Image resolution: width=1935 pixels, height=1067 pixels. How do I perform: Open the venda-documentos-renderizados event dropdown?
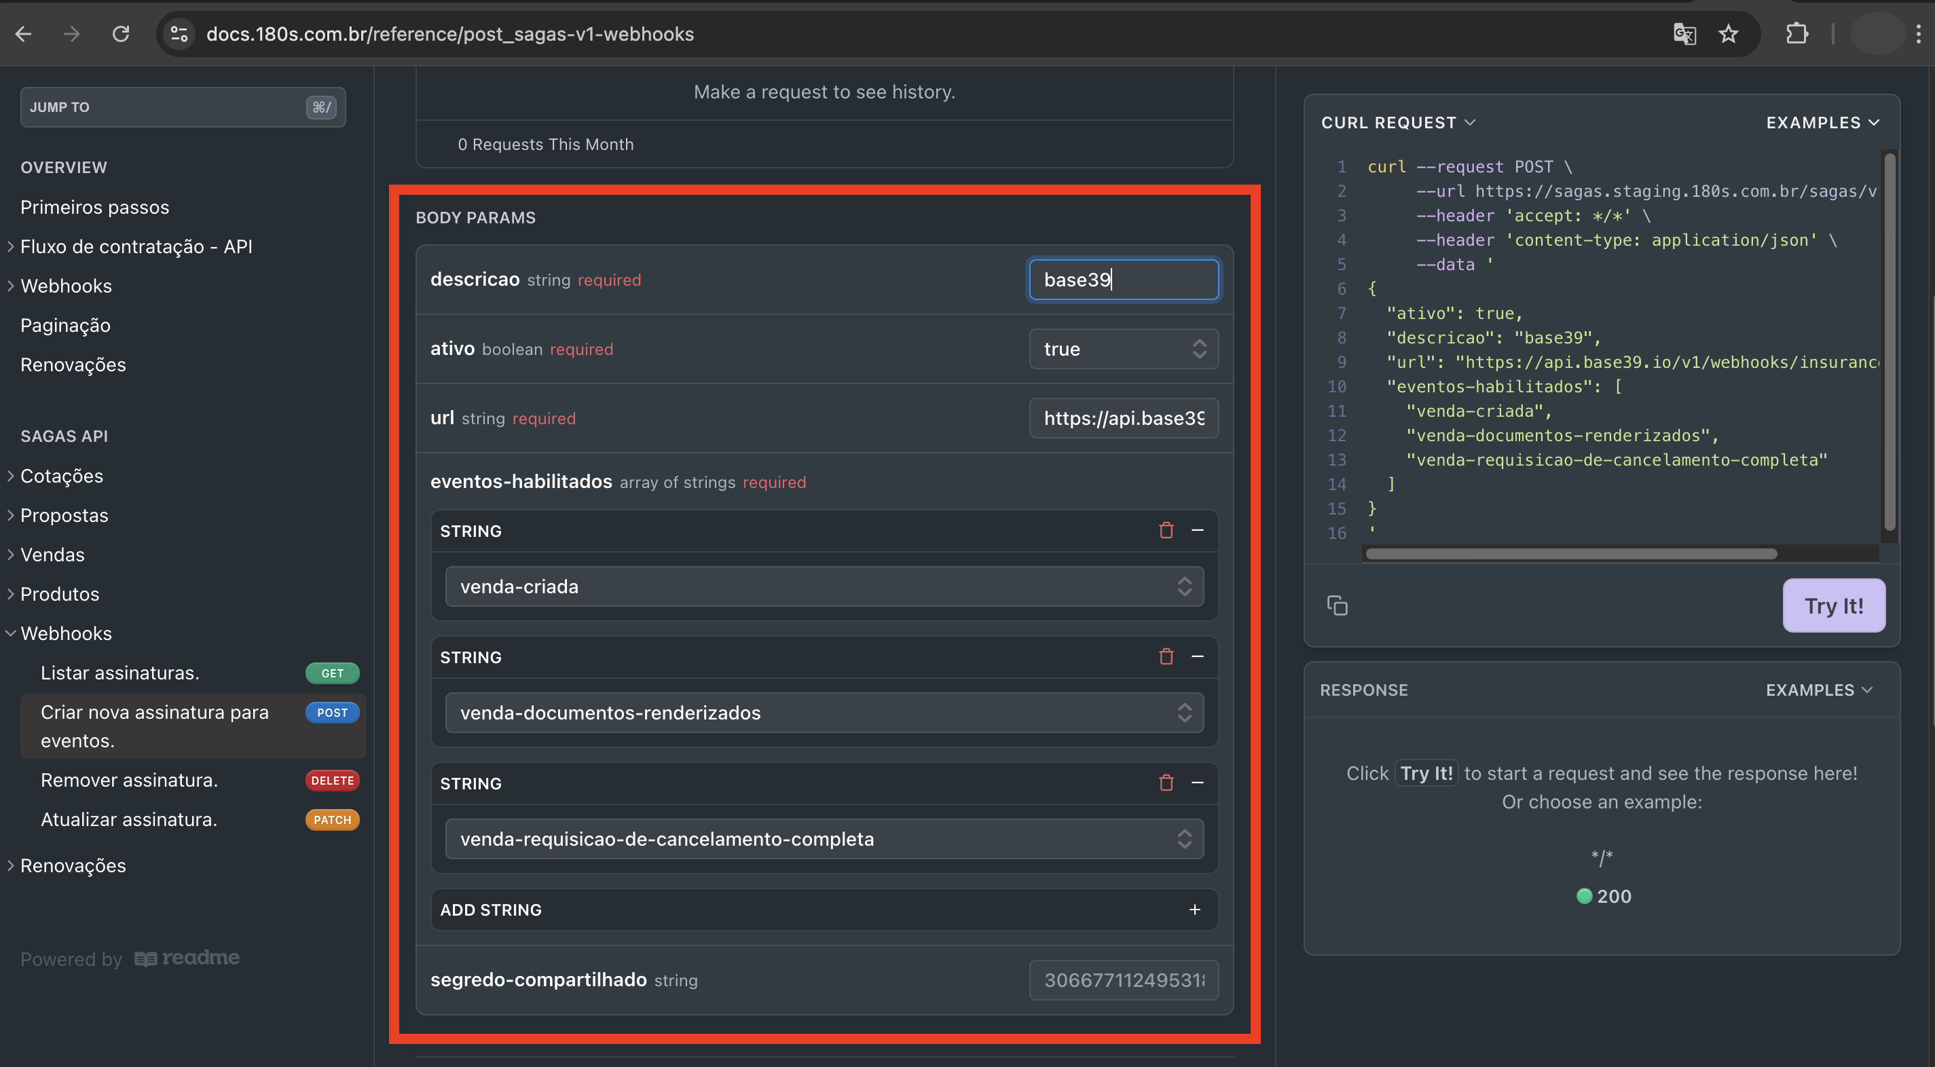pyautogui.click(x=824, y=713)
